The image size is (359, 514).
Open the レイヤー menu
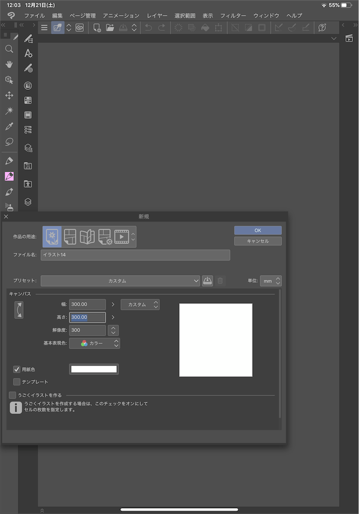(157, 16)
